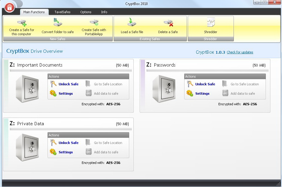
Task: Click the Delete a Safe icon
Action: point(168,23)
